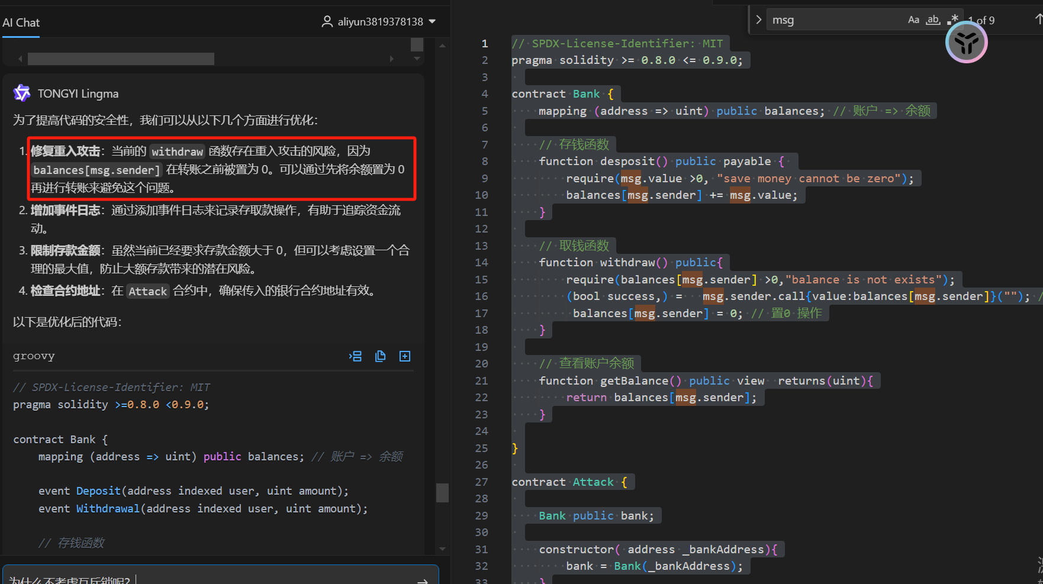Click the 'Bank public bank;' line in the editor
1043x584 pixels.
point(596,515)
